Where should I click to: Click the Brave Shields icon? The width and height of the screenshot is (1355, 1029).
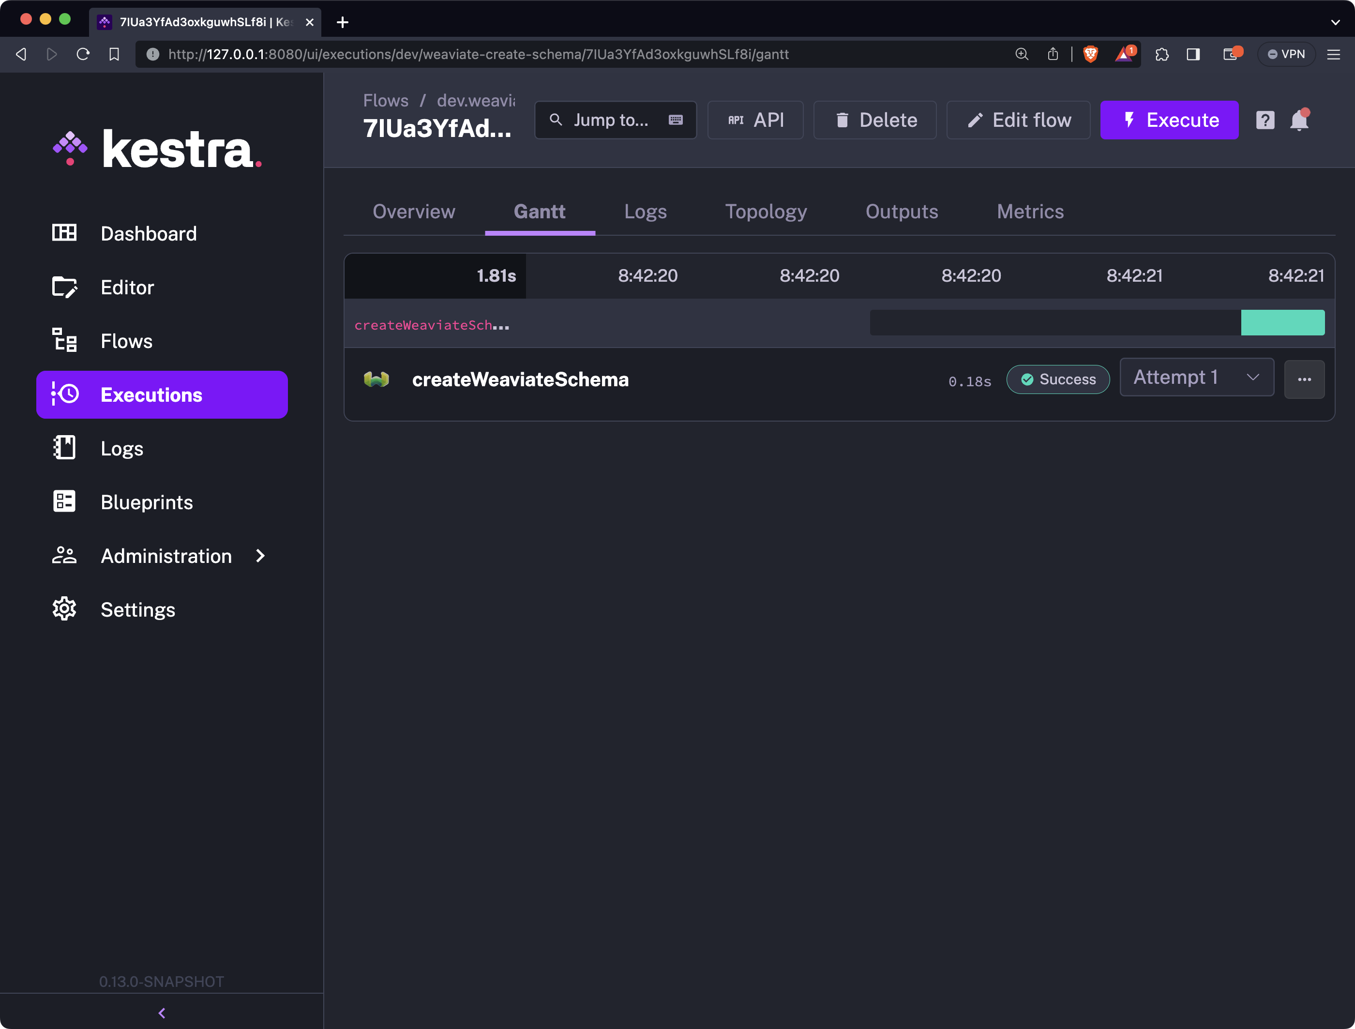(1090, 55)
